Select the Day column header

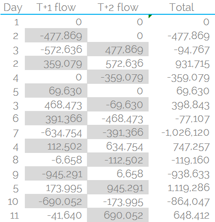click(x=13, y=8)
